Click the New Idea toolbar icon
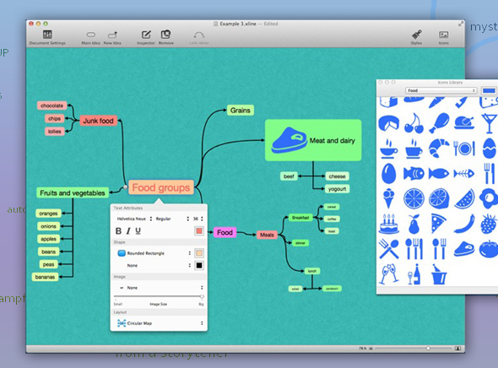The image size is (498, 368). click(x=112, y=35)
